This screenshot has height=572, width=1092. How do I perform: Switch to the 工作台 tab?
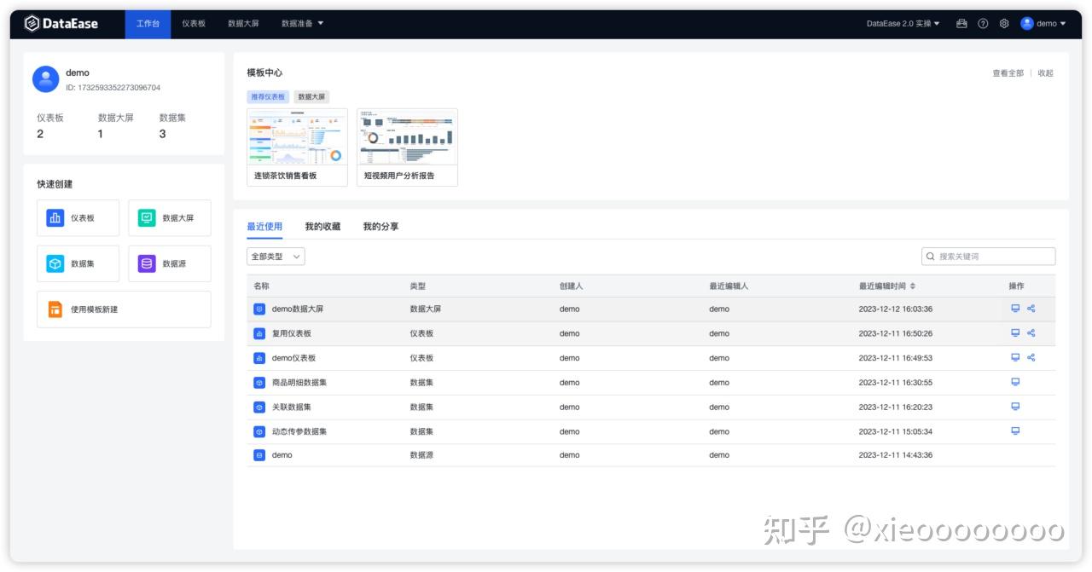tap(148, 24)
